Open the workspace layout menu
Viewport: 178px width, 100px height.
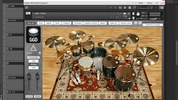(x=130, y=8)
